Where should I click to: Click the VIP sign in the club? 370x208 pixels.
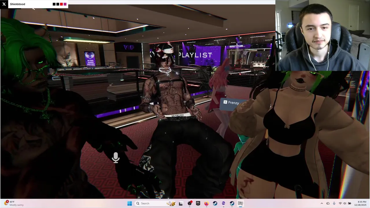(129, 48)
